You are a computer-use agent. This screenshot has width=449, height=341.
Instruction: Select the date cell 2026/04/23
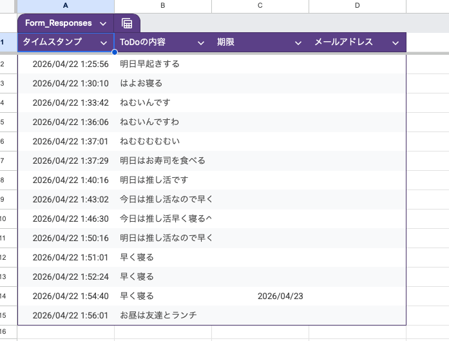click(280, 296)
